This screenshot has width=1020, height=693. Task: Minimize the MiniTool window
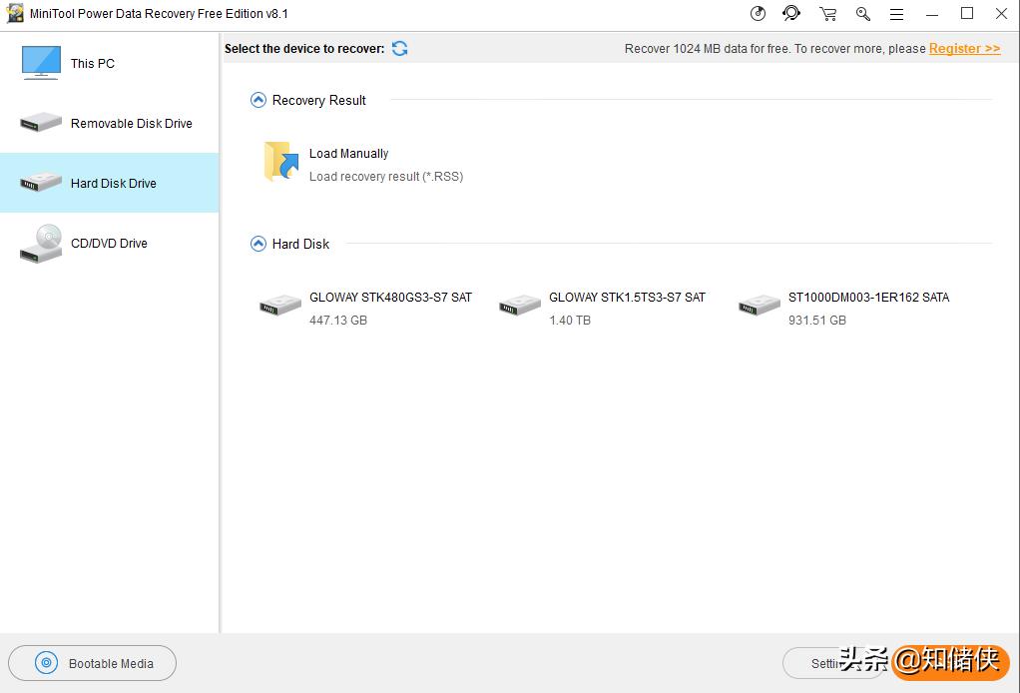(932, 14)
